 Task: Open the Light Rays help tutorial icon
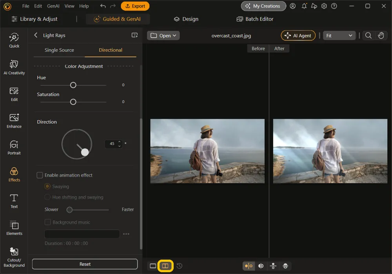point(134,35)
